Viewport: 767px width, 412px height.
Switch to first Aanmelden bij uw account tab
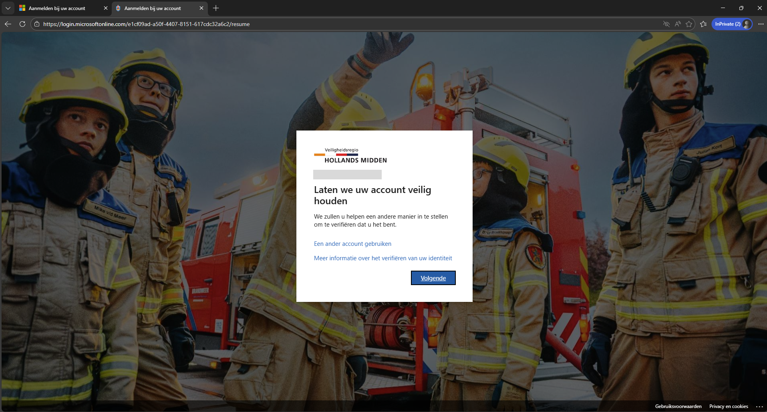[63, 8]
